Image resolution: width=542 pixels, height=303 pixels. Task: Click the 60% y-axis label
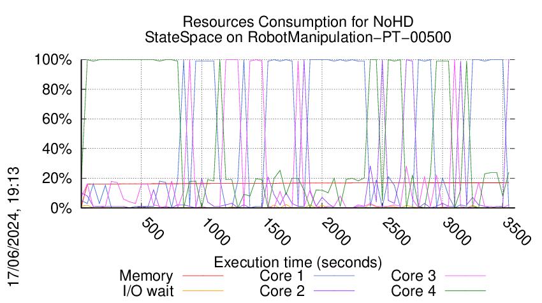(x=57, y=119)
